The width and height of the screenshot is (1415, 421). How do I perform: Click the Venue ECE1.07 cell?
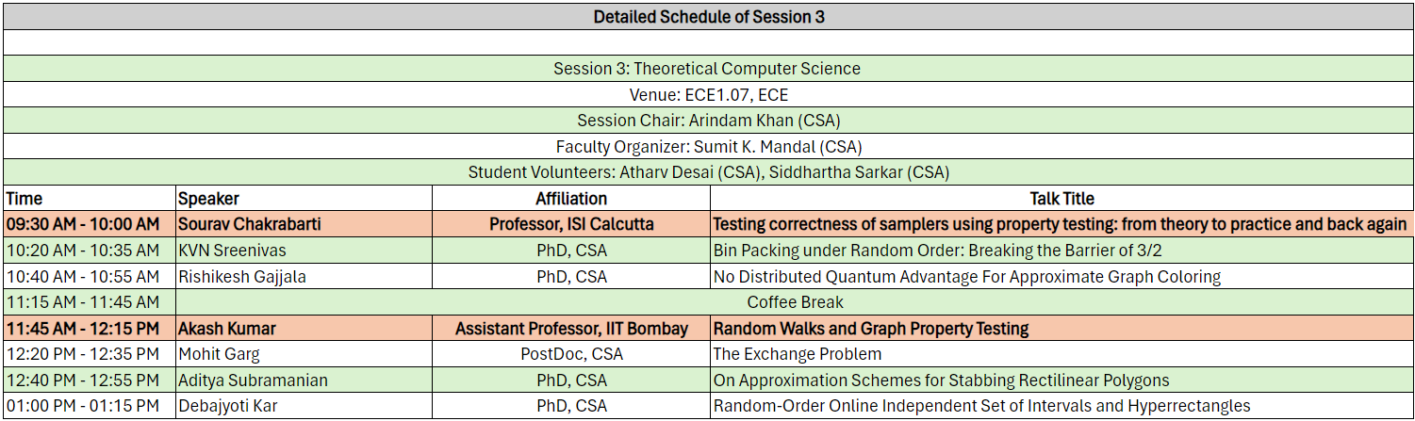tap(707, 95)
